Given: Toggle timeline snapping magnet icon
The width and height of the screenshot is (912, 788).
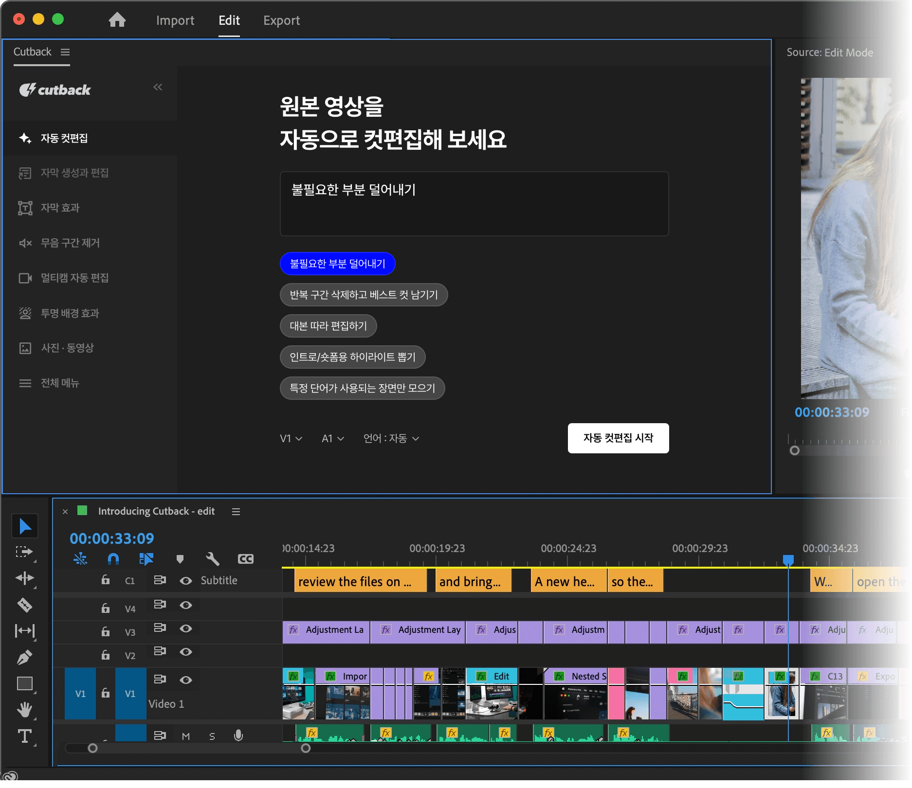Looking at the screenshot, I should (113, 559).
